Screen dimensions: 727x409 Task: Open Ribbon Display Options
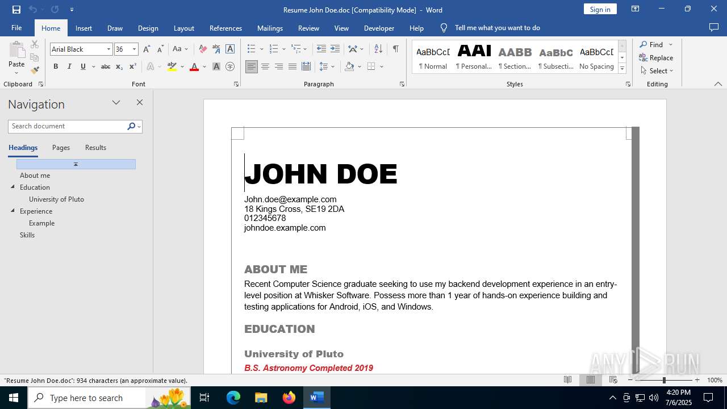point(636,9)
